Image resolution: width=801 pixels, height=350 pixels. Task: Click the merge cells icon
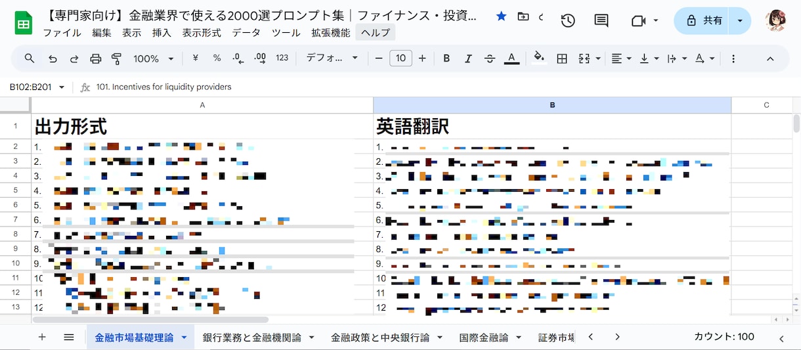584,58
